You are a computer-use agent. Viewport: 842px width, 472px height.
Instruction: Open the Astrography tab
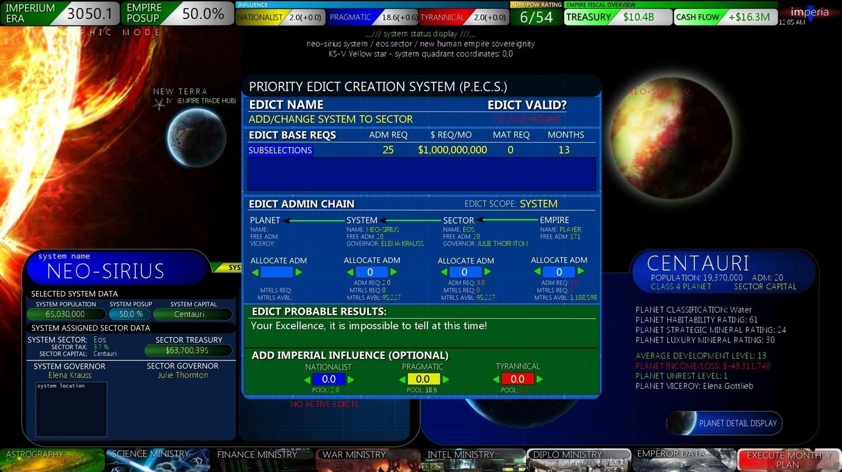53,460
